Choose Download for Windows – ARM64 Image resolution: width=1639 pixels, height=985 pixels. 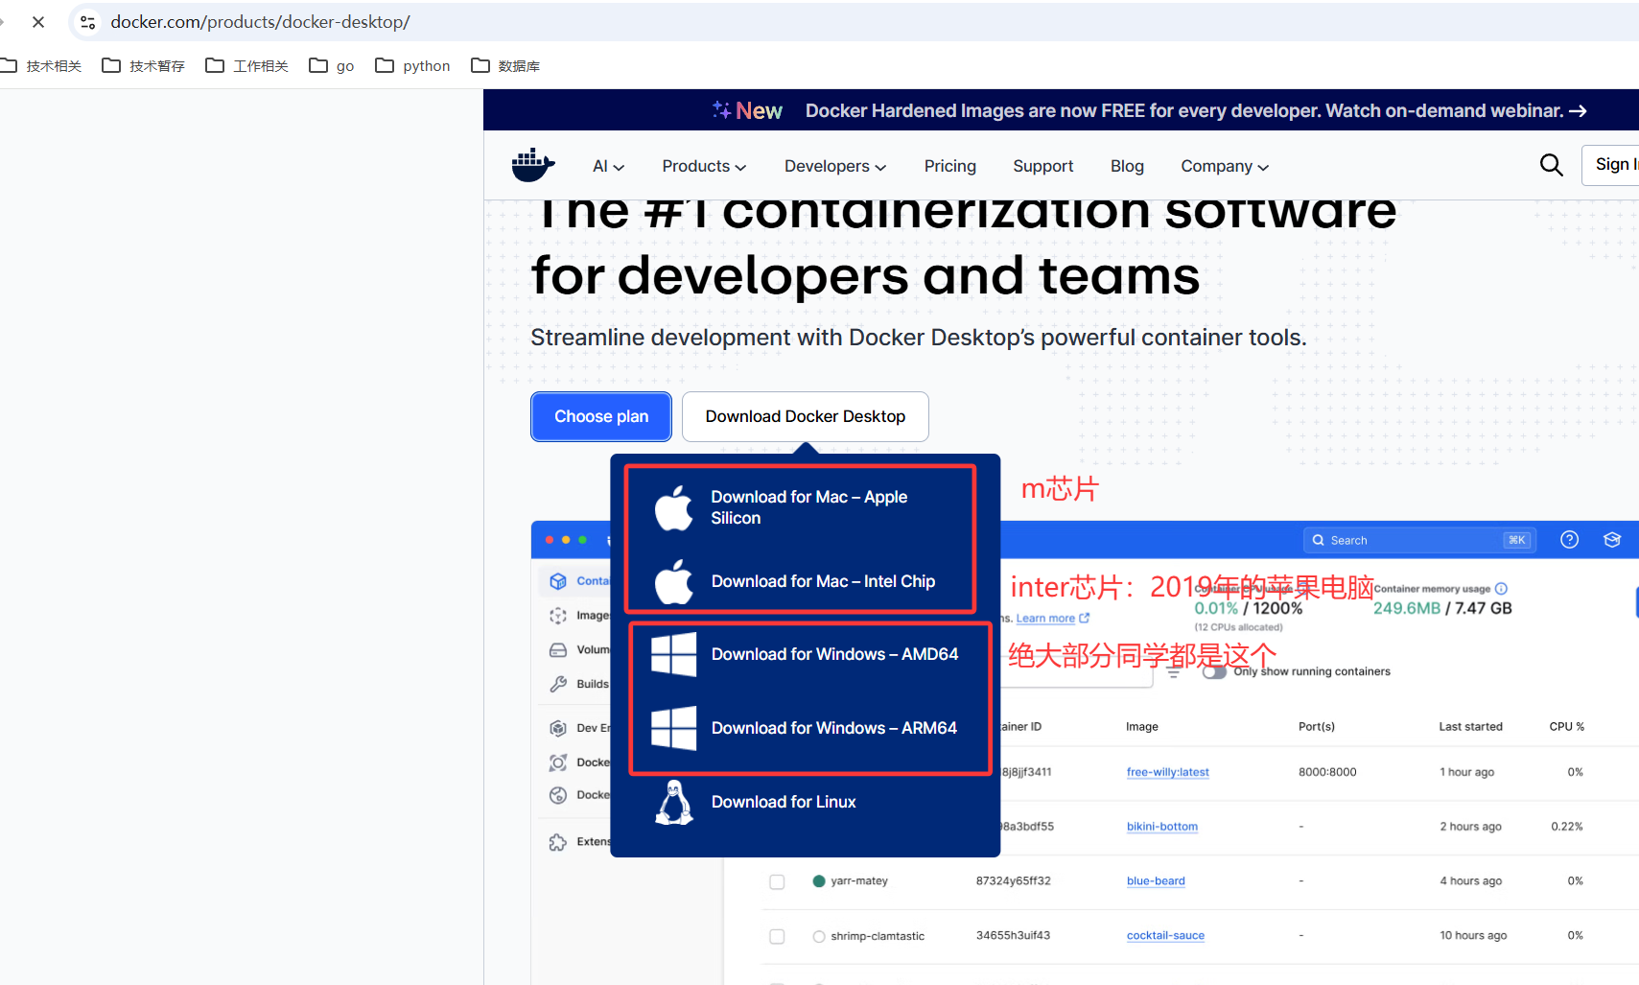coord(806,728)
